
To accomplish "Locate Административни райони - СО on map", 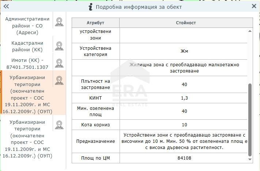I will coord(59,22).
